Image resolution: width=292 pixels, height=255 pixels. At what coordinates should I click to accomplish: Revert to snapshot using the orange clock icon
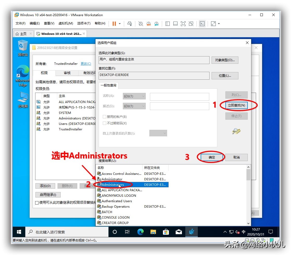pyautogui.click(x=149, y=24)
